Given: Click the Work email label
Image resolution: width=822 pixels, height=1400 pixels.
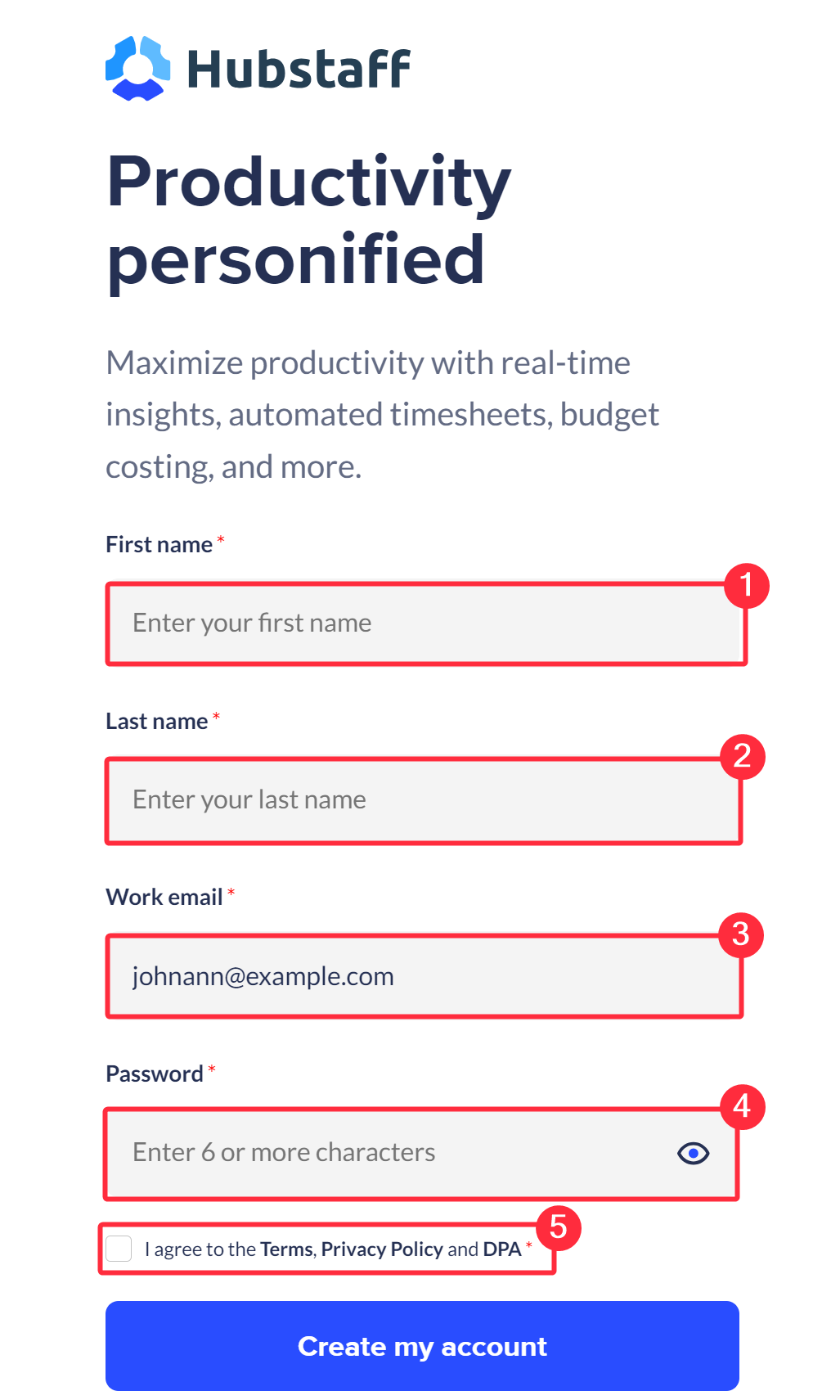Looking at the screenshot, I should click(164, 898).
